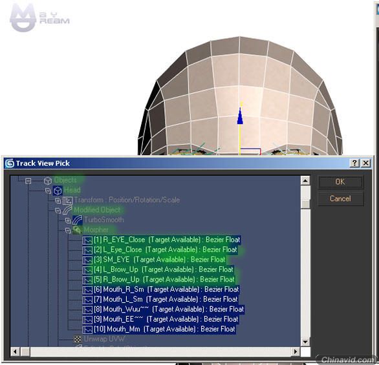Collapse the Morpher node
379x365 pixels.
[68, 230]
